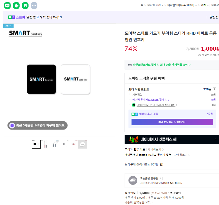The width and height of the screenshot is (219, 205).
Task: Open 네이버페이 머니 결제 시 최대 적립 link
Action: (x=157, y=105)
